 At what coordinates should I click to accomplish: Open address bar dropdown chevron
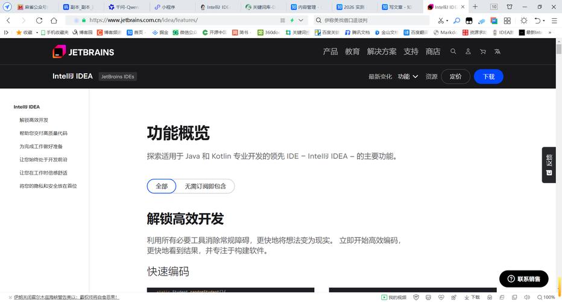[301, 21]
